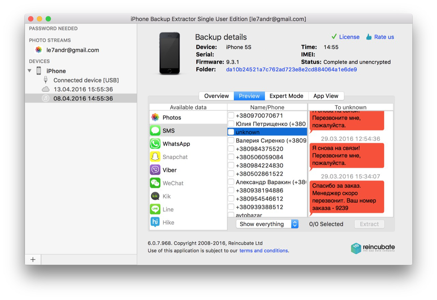Click the 29.03.2016 15:34:07 timestamp

pyautogui.click(x=350, y=176)
